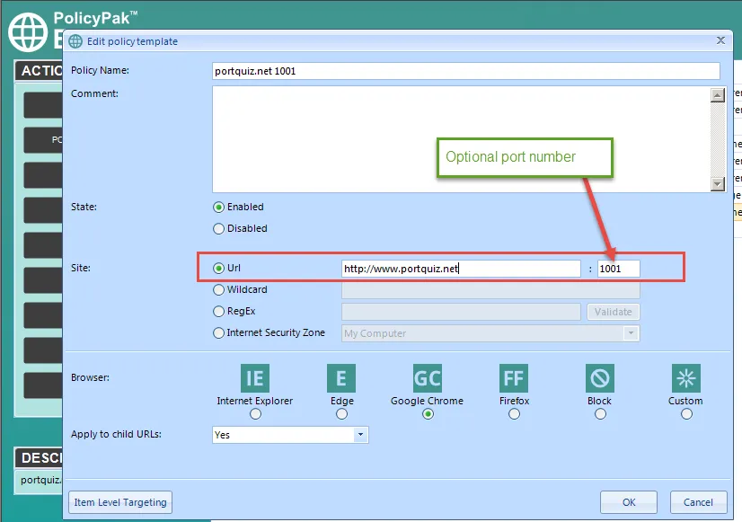Select the Disabled state radio button

218,229
